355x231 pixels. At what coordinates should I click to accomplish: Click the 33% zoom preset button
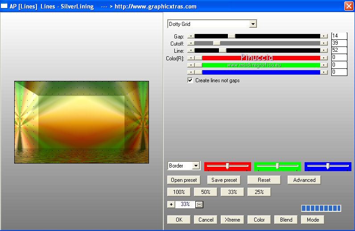[232, 192]
